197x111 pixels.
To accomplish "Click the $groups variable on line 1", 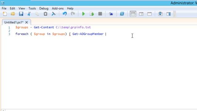I will coord(22,27).
